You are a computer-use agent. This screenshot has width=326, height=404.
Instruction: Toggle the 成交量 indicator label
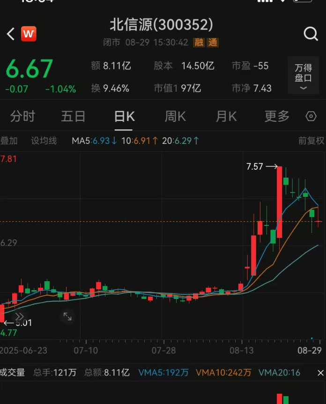(12, 373)
